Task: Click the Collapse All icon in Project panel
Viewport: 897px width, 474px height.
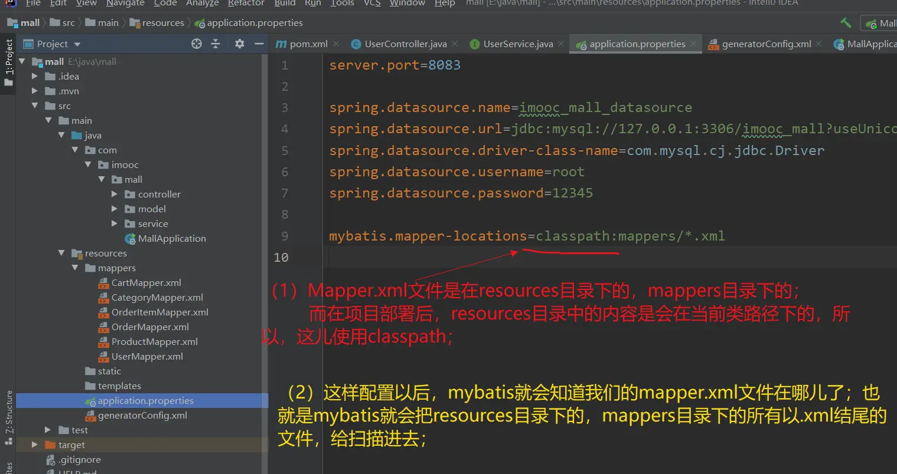Action: pyautogui.click(x=216, y=44)
